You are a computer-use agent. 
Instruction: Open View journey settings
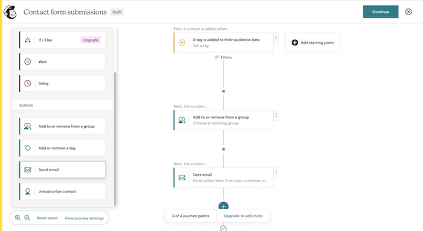(x=84, y=218)
